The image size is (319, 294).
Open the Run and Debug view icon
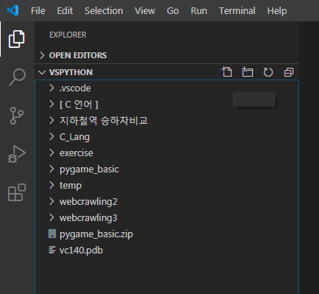pyautogui.click(x=17, y=154)
